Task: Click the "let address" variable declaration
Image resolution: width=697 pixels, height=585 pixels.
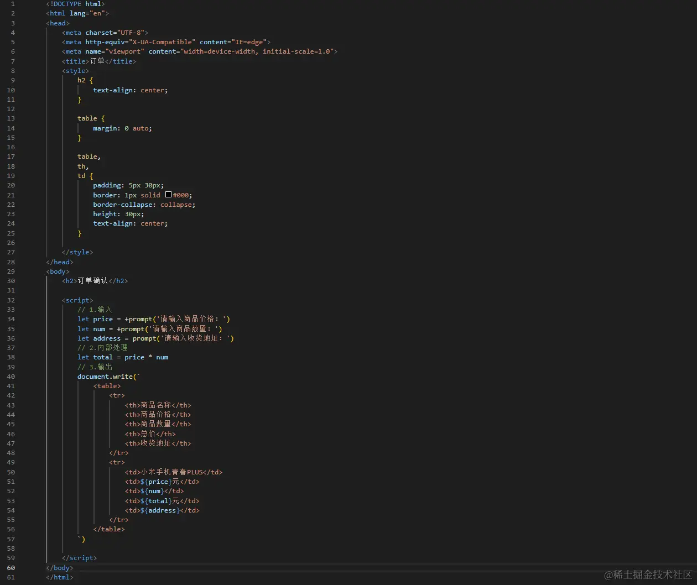Action: coord(99,338)
